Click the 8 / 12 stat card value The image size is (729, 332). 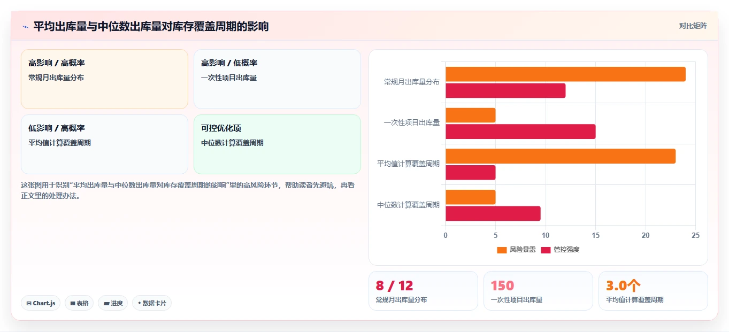[395, 286]
